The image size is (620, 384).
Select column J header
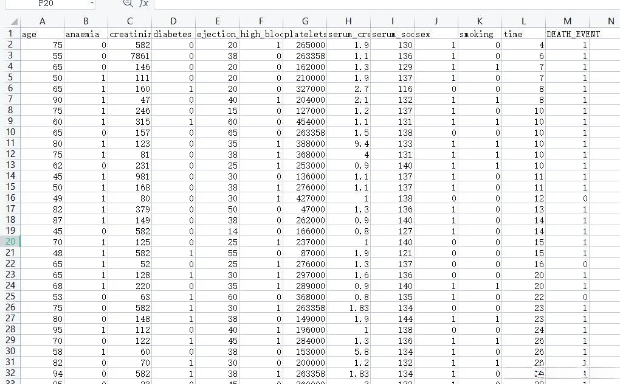tap(436, 21)
